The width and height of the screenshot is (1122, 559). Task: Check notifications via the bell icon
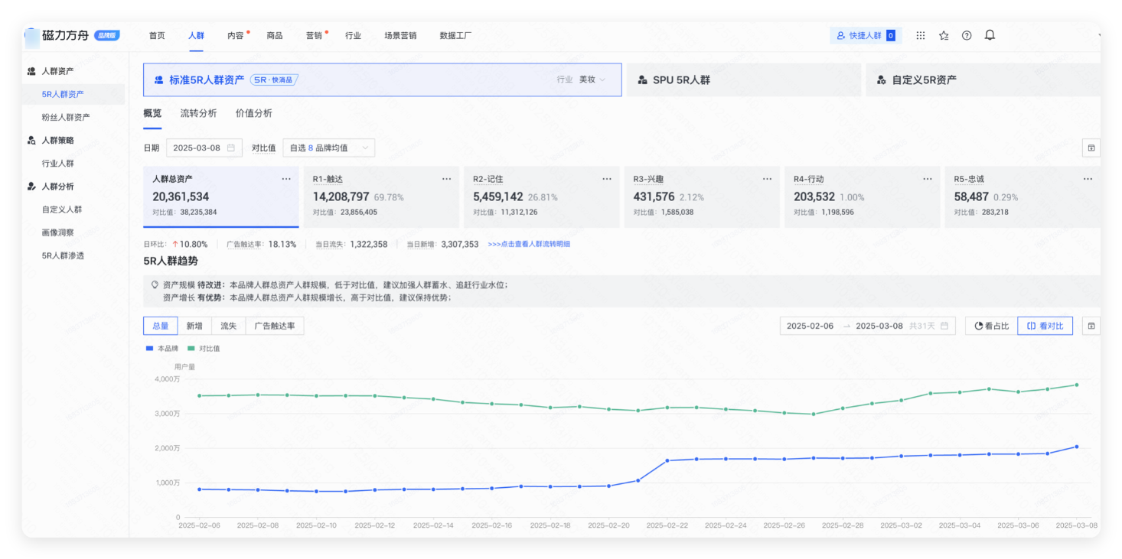click(989, 35)
